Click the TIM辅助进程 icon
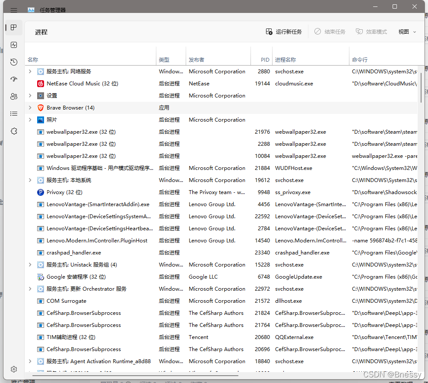428x383 pixels. tap(41, 337)
